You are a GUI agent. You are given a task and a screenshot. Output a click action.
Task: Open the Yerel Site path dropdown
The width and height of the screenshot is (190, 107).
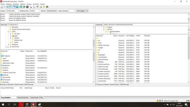pyautogui.click(x=94, y=24)
